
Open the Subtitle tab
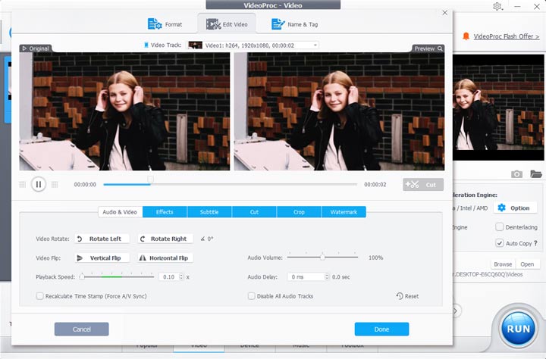click(x=209, y=212)
